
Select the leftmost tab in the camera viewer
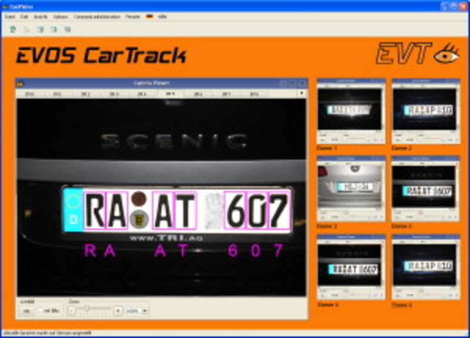coord(29,94)
